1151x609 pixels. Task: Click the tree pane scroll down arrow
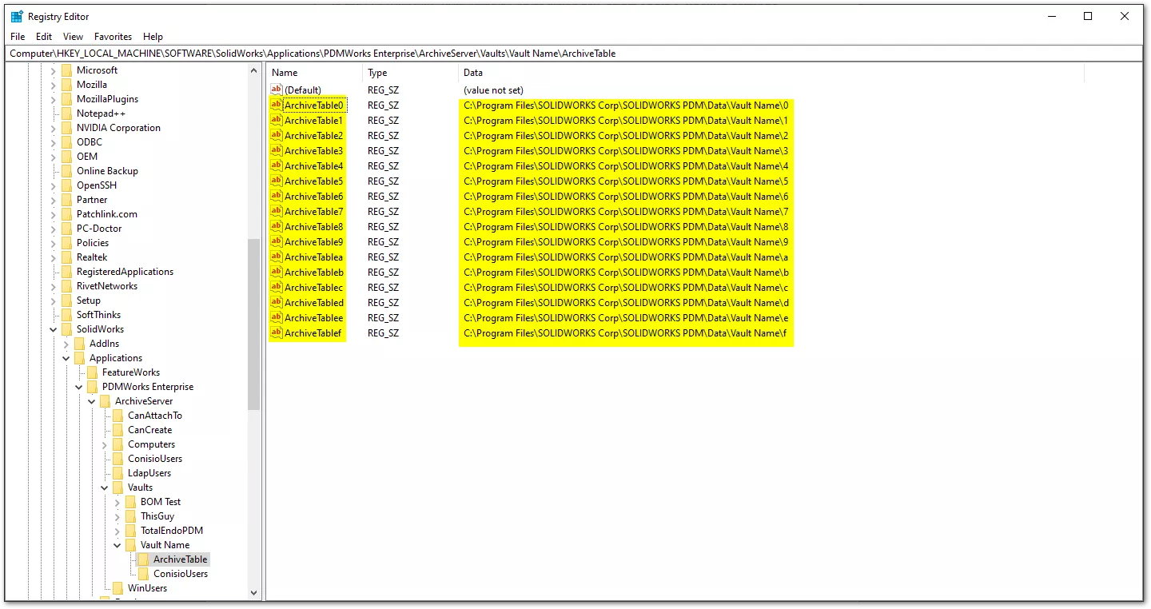pyautogui.click(x=254, y=593)
